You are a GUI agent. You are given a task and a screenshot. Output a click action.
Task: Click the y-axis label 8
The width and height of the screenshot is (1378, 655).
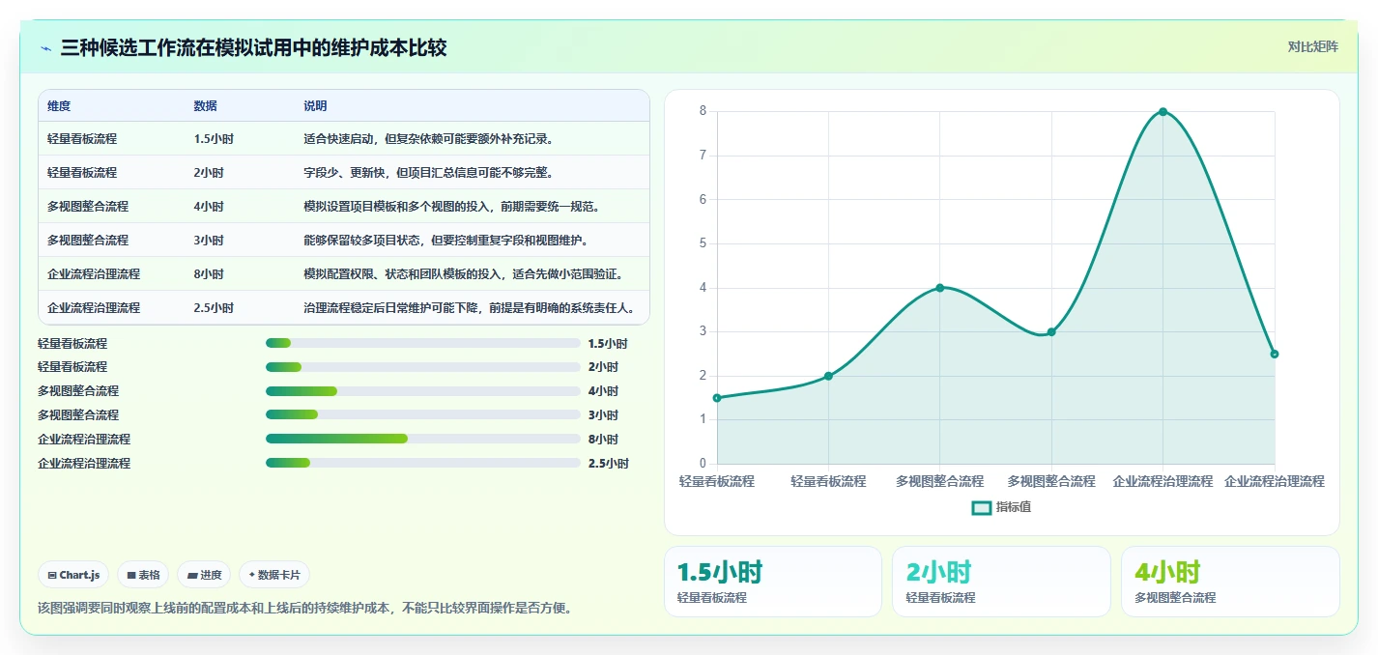coord(703,111)
